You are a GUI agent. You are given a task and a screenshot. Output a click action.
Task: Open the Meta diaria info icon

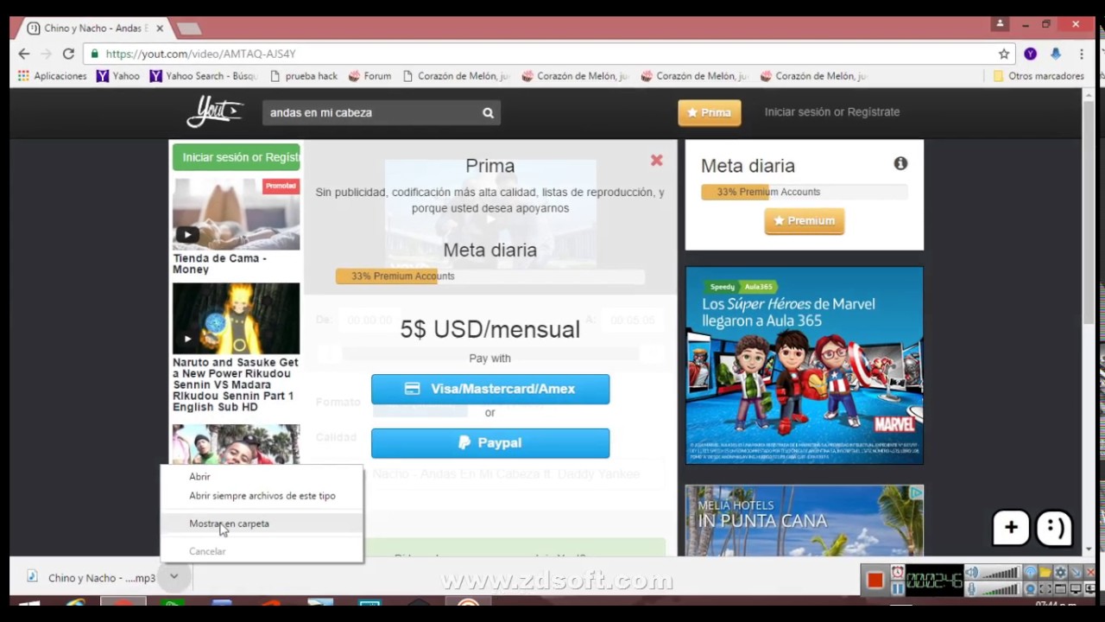pos(900,163)
